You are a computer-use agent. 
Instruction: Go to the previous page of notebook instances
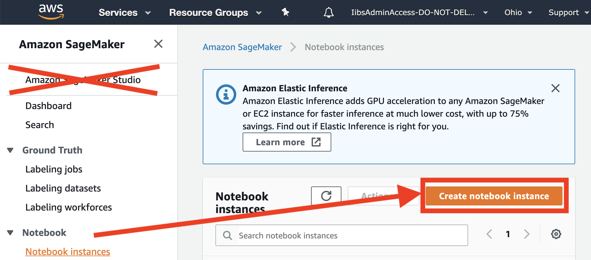(489, 234)
